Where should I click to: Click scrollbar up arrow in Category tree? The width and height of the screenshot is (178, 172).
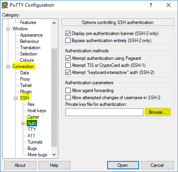point(54,23)
